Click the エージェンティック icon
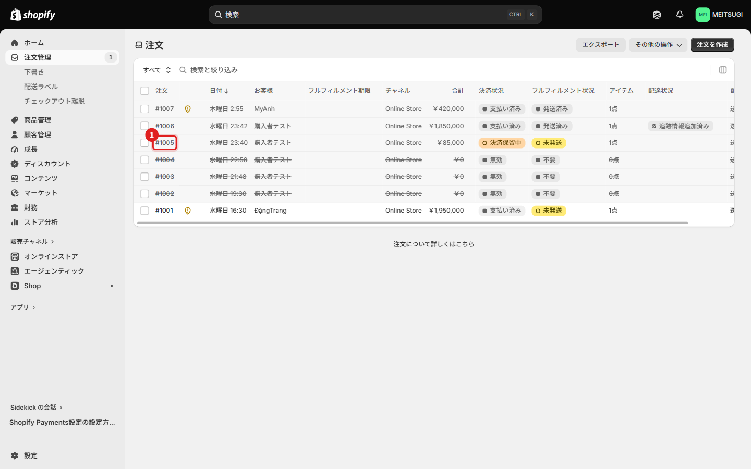This screenshot has height=469, width=751. pyautogui.click(x=15, y=271)
